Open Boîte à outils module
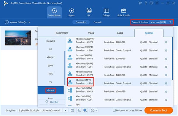The image size is (178, 116). pos(123,12)
